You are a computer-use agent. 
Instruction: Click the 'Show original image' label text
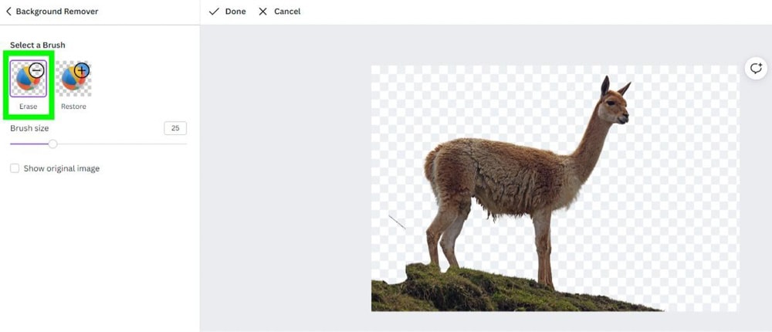coord(62,168)
